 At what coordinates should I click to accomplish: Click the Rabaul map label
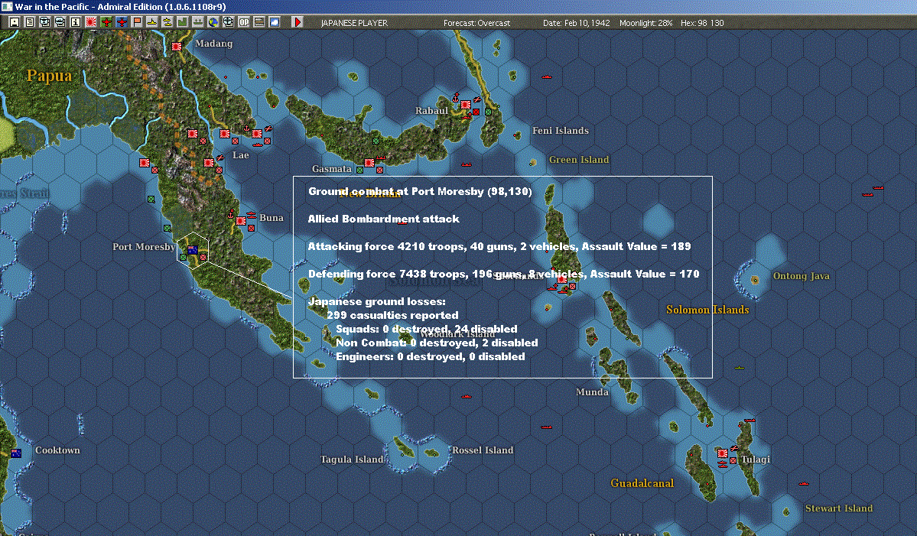431,110
